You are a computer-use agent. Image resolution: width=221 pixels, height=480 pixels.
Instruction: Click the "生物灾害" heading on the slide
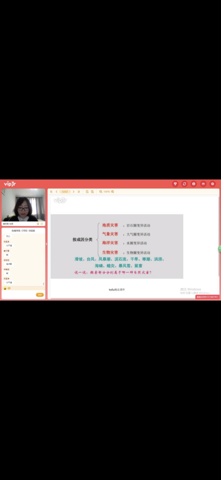tap(110, 252)
